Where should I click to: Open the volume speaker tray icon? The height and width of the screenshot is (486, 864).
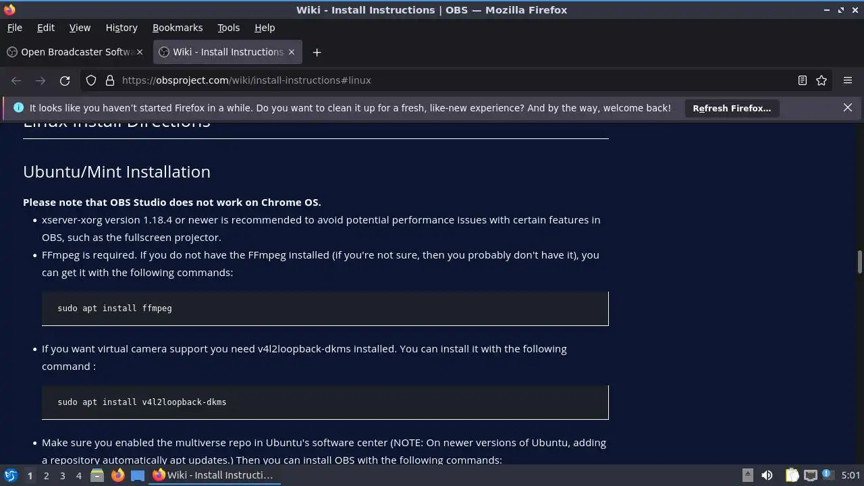point(767,475)
